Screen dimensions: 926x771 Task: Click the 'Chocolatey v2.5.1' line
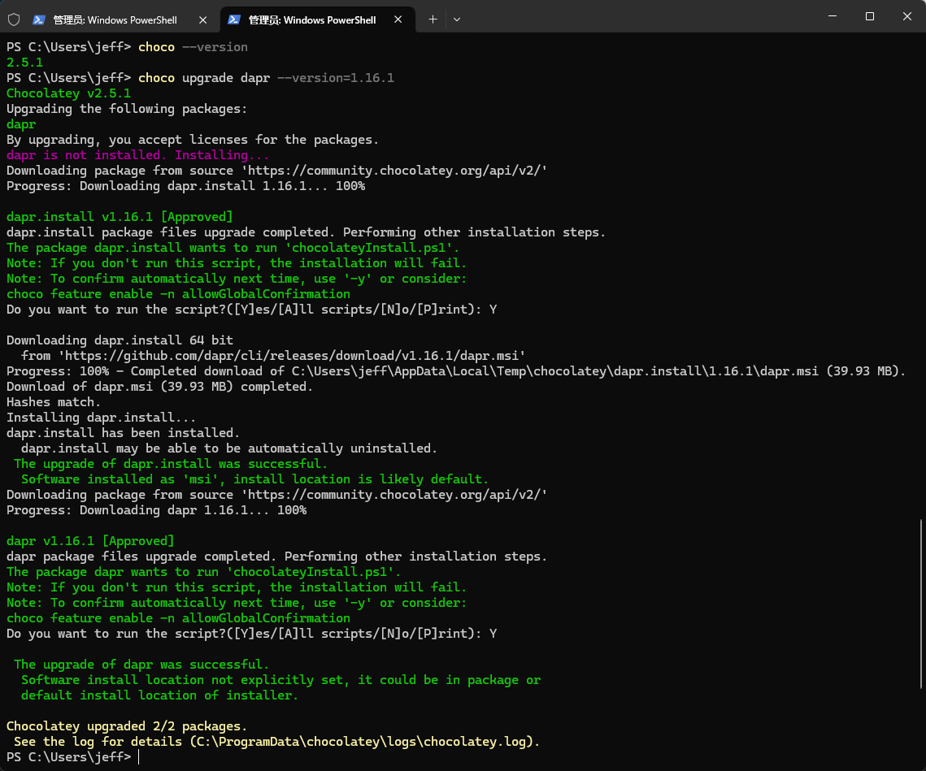(x=68, y=93)
